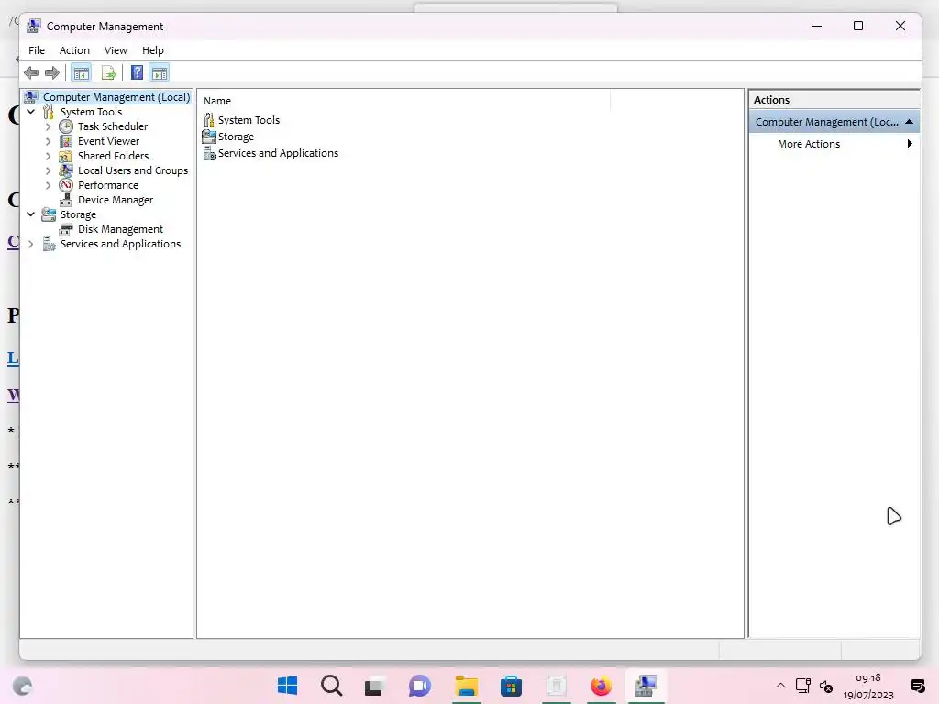Select Services and Applications in center list
This screenshot has width=939, height=704.
[278, 153]
